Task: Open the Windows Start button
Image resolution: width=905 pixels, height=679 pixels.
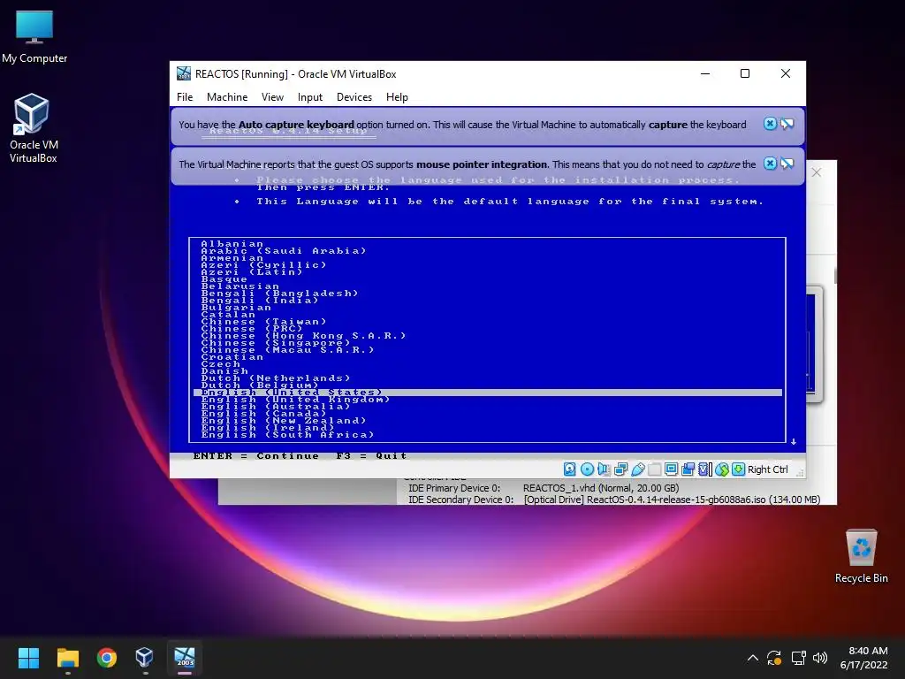Action: 28,658
